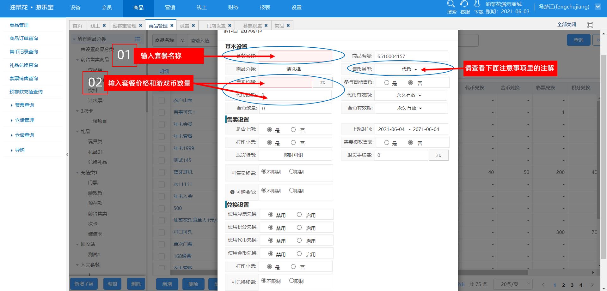Select 否 for 是否上架
Image resolution: width=607 pixels, height=291 pixels.
[293, 130]
